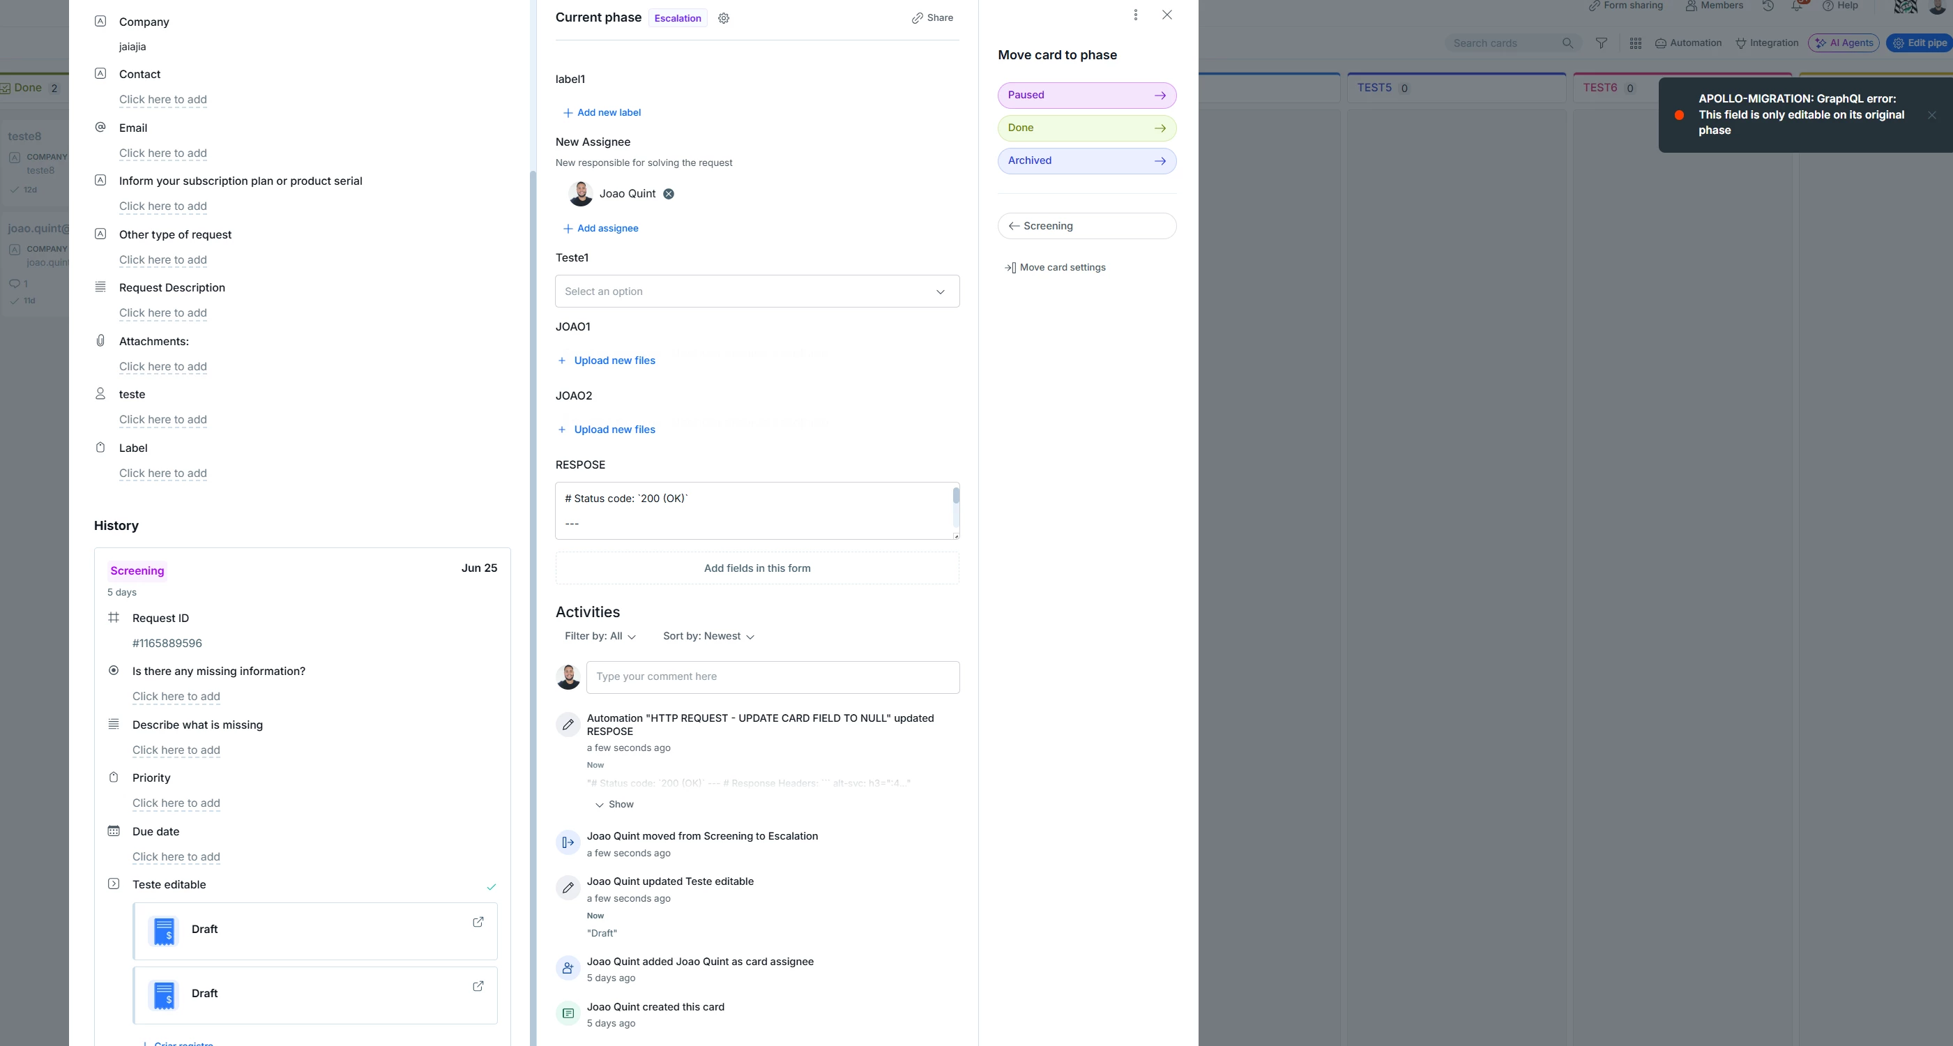
Task: Add Priority value in Screening history
Action: point(176,803)
